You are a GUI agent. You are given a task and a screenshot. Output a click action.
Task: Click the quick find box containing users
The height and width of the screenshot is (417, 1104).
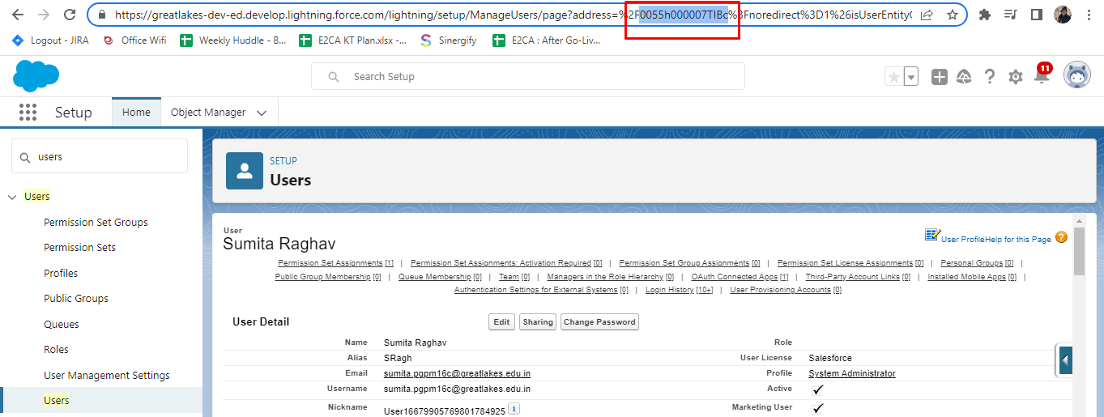pos(100,156)
